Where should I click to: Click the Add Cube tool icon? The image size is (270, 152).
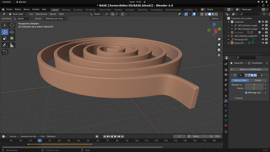click(x=5, y=52)
